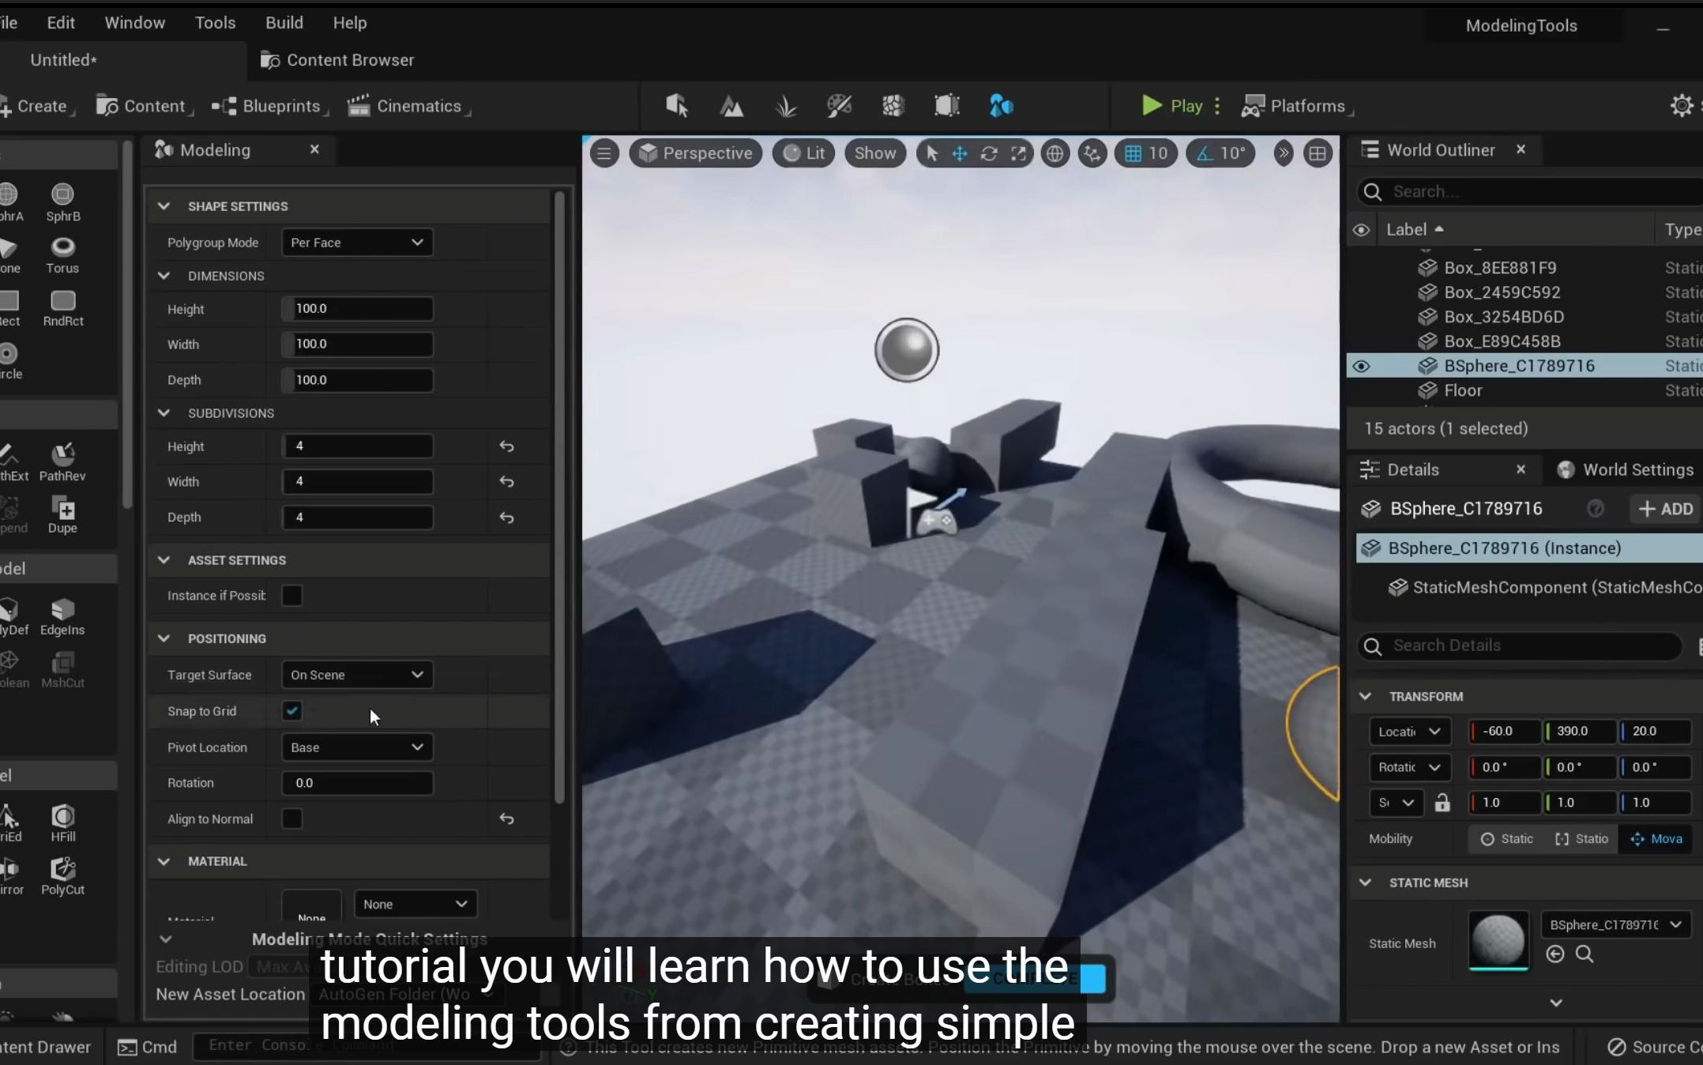Image resolution: width=1703 pixels, height=1065 pixels.
Task: Open viewport options hamburger menu
Action: [604, 153]
